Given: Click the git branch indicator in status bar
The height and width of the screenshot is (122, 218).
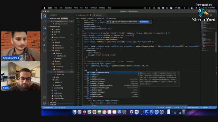Looking at the screenshot, I should click(48, 107).
